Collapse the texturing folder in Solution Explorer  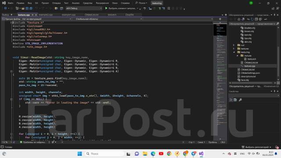click(234, 52)
